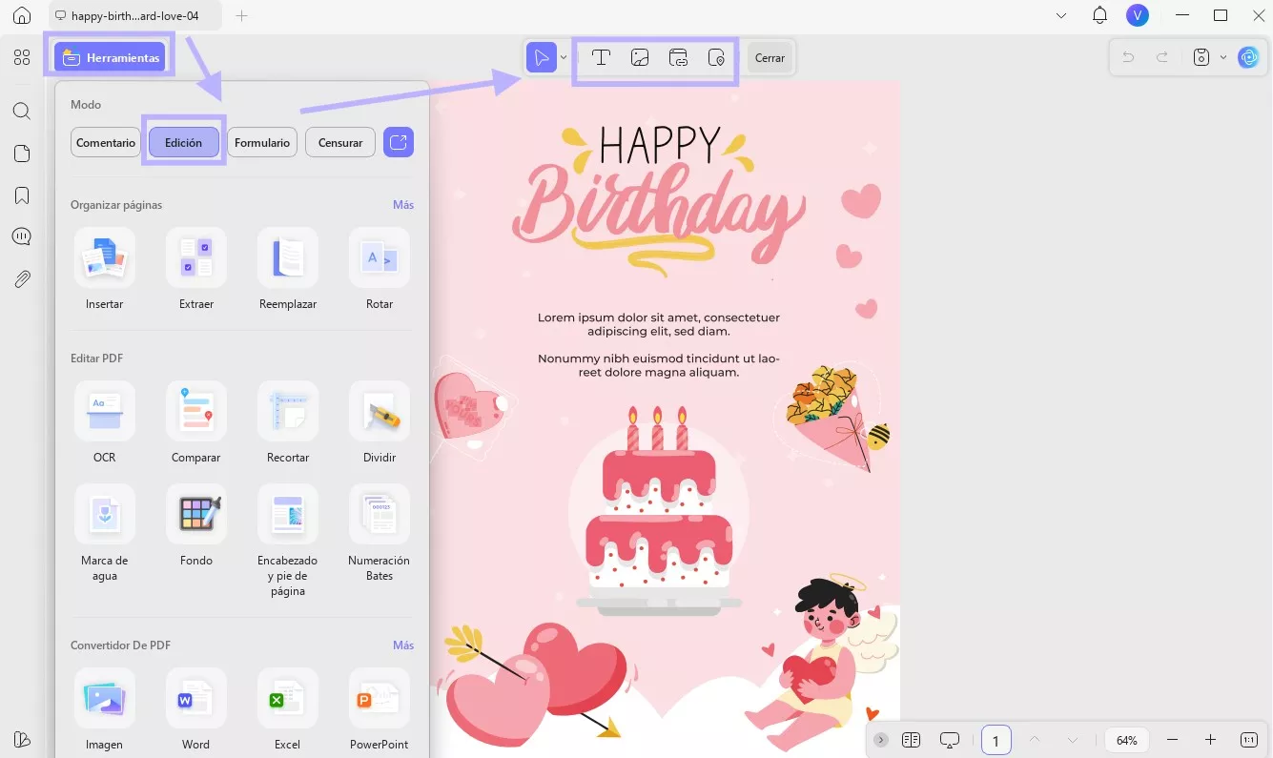Screen dimensions: 1273x758
Task: Click the Undo arrow
Action: pos(1128,57)
